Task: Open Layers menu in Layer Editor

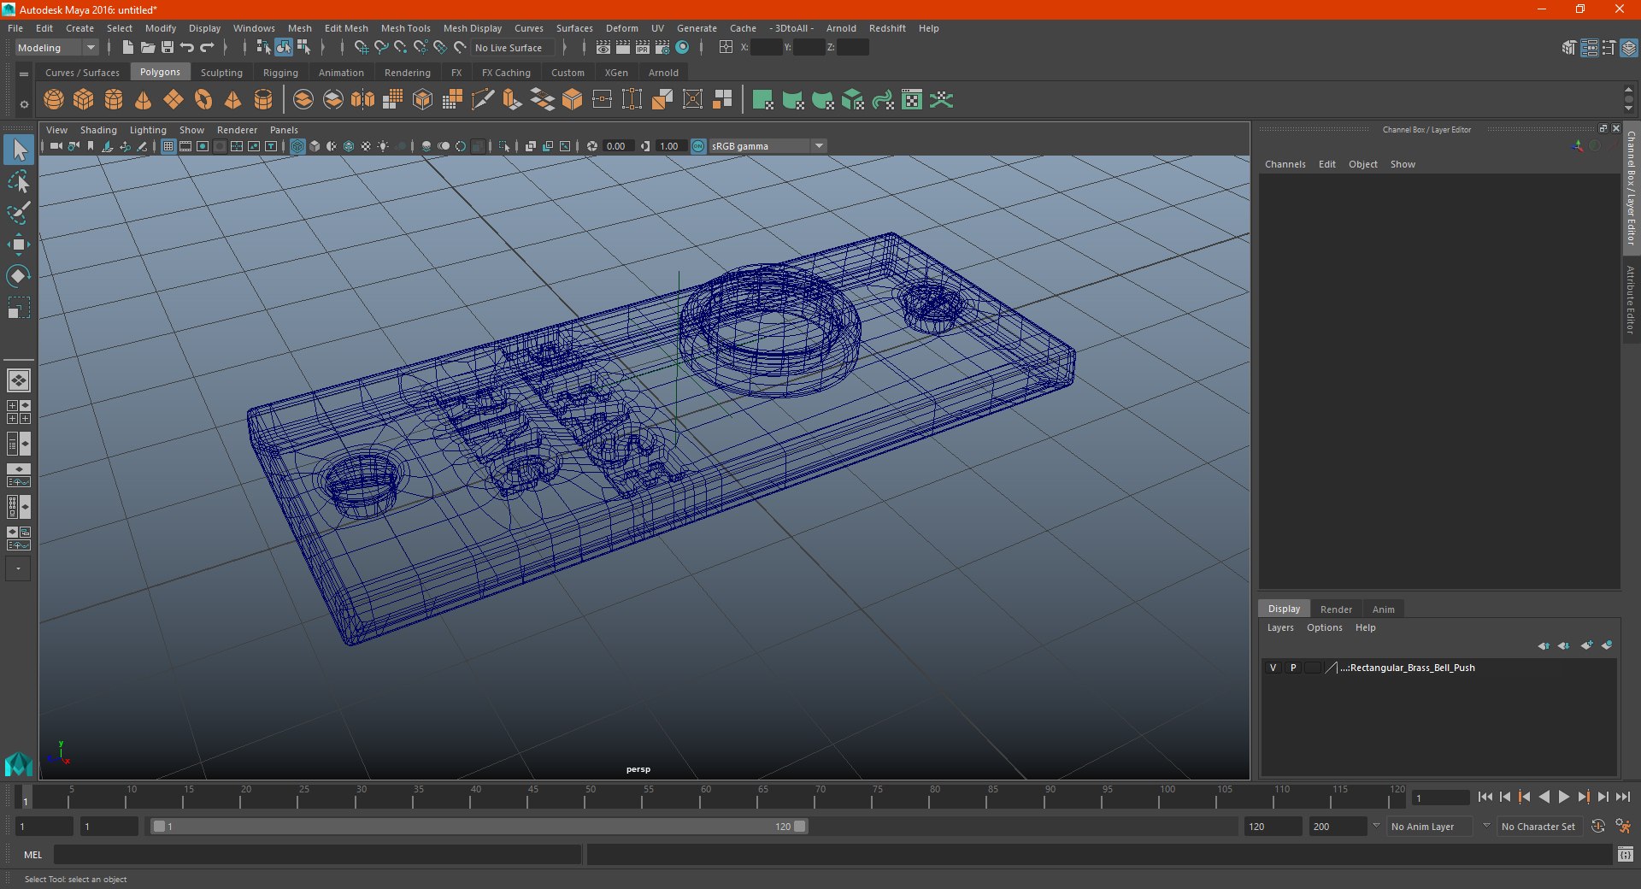Action: tap(1279, 627)
